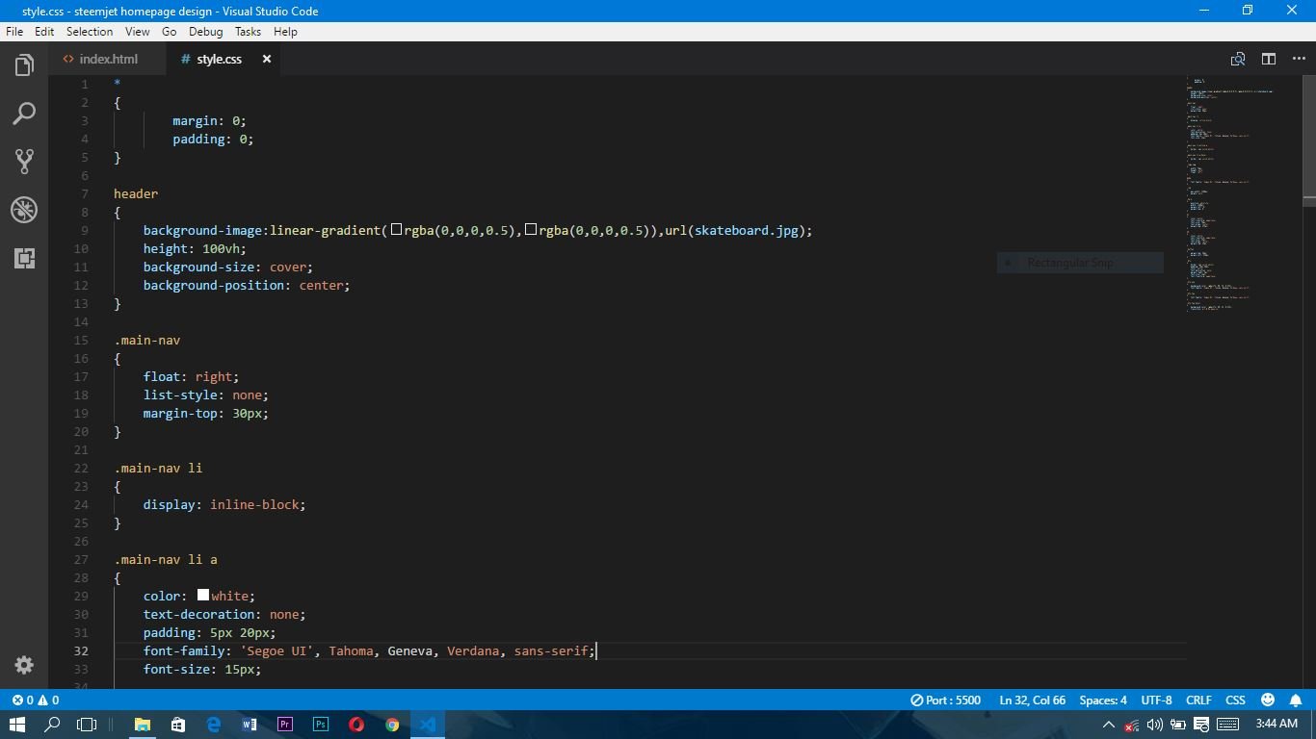The image size is (1316, 739).
Task: Open the Tasks menu
Action: 248,32
